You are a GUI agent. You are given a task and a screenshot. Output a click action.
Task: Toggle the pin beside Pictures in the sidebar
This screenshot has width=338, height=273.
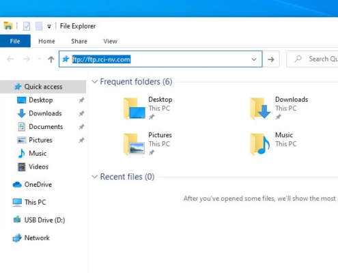[81, 140]
